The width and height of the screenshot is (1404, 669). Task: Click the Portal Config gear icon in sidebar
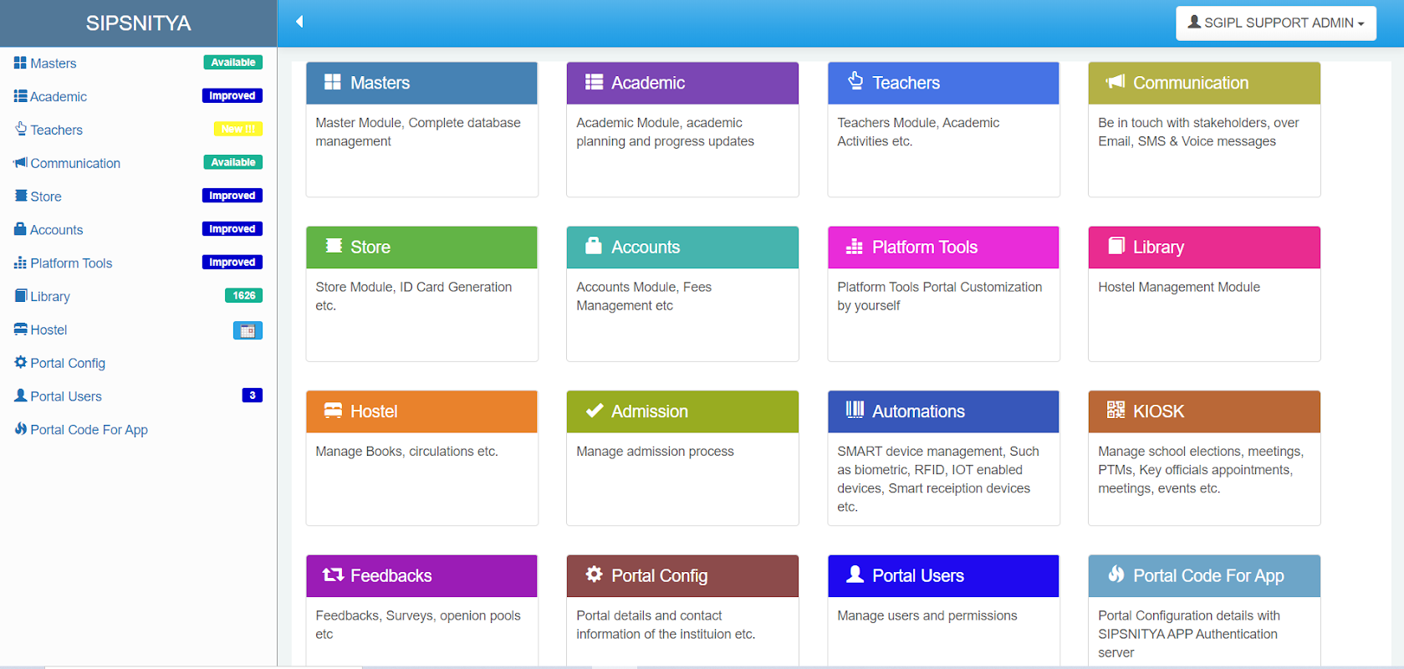(21, 362)
